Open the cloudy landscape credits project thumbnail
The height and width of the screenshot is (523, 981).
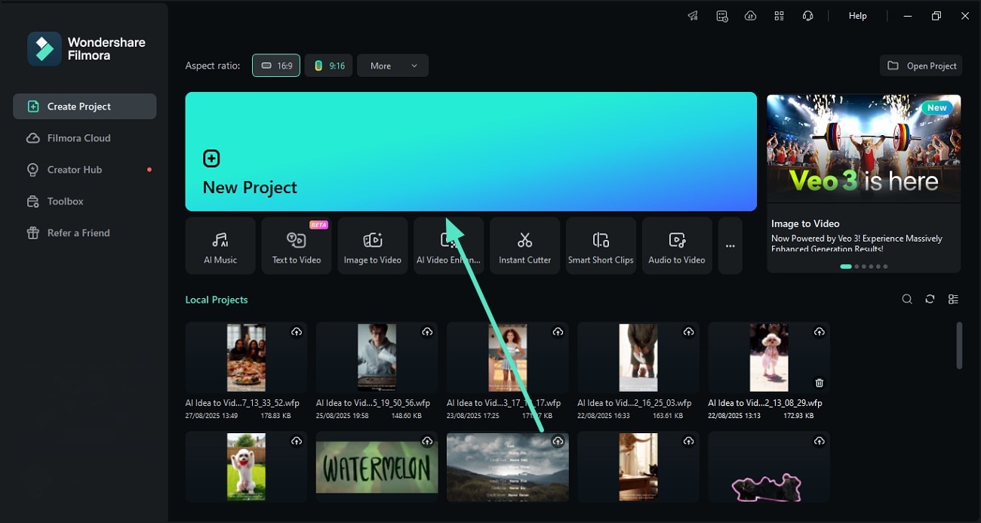[507, 466]
